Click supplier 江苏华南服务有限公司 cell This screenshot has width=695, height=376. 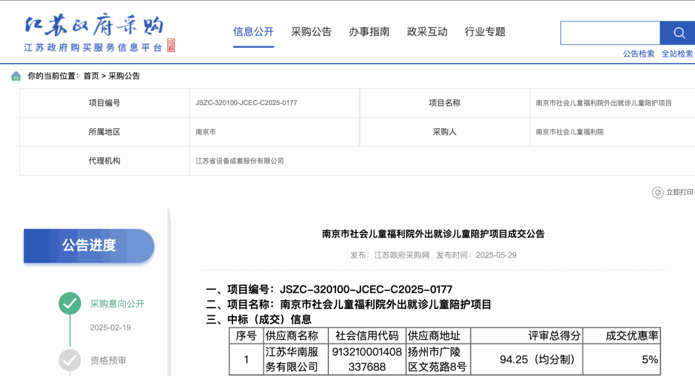point(295,360)
